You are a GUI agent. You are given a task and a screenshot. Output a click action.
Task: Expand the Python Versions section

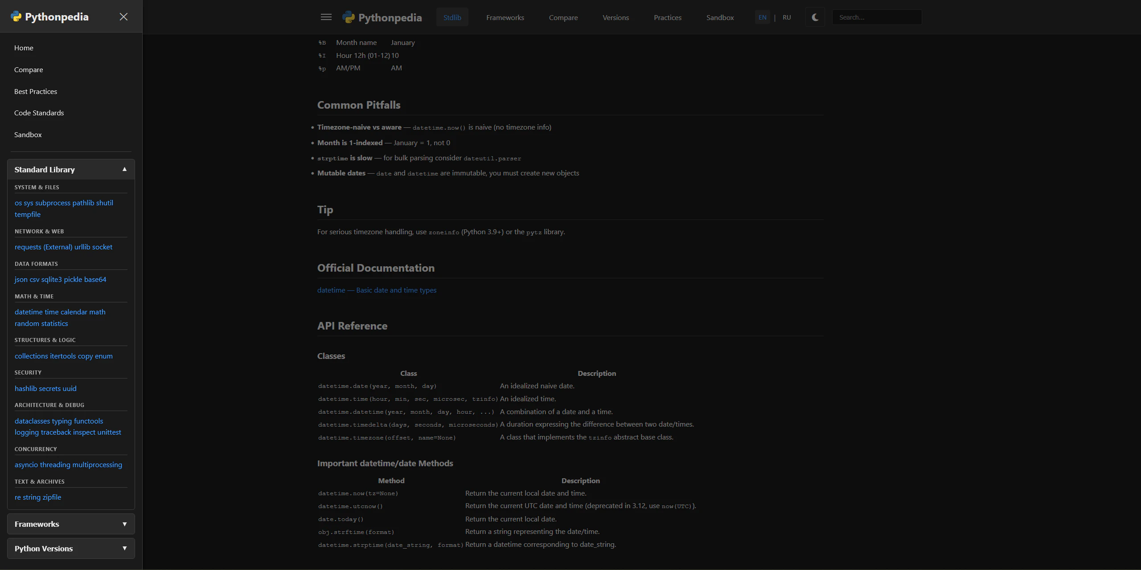click(x=70, y=548)
